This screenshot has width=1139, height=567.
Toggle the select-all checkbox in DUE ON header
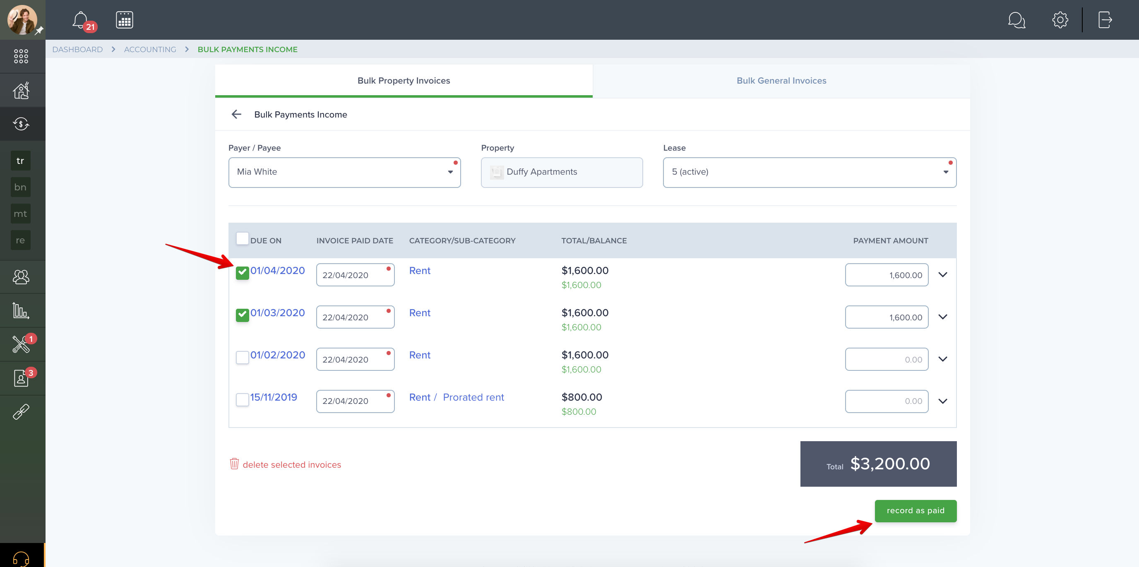242,238
